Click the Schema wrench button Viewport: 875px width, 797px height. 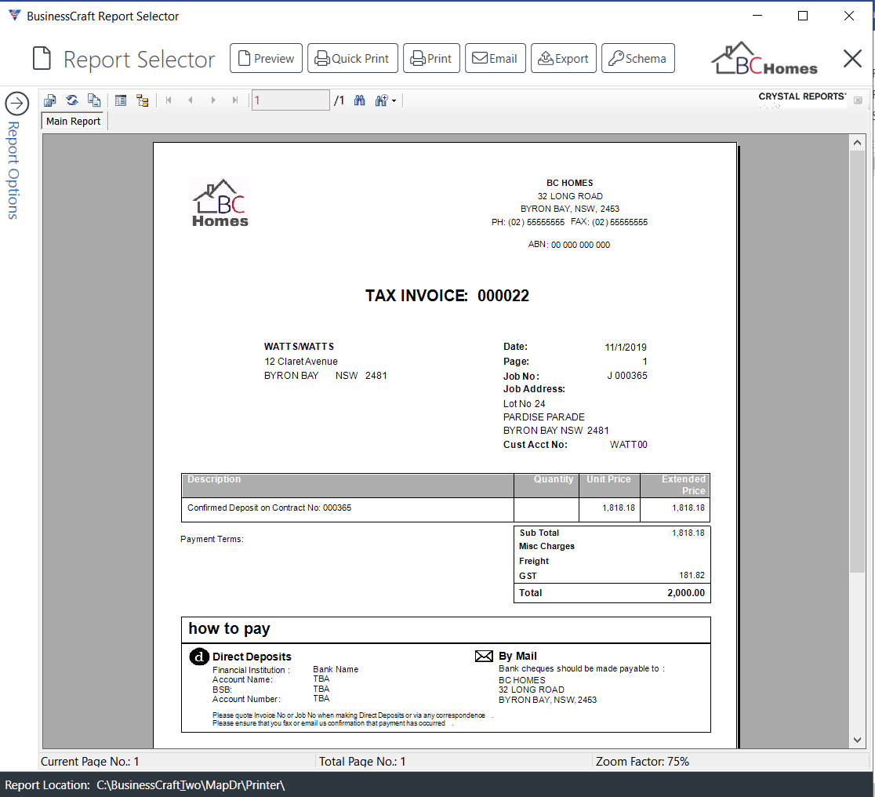coord(638,58)
